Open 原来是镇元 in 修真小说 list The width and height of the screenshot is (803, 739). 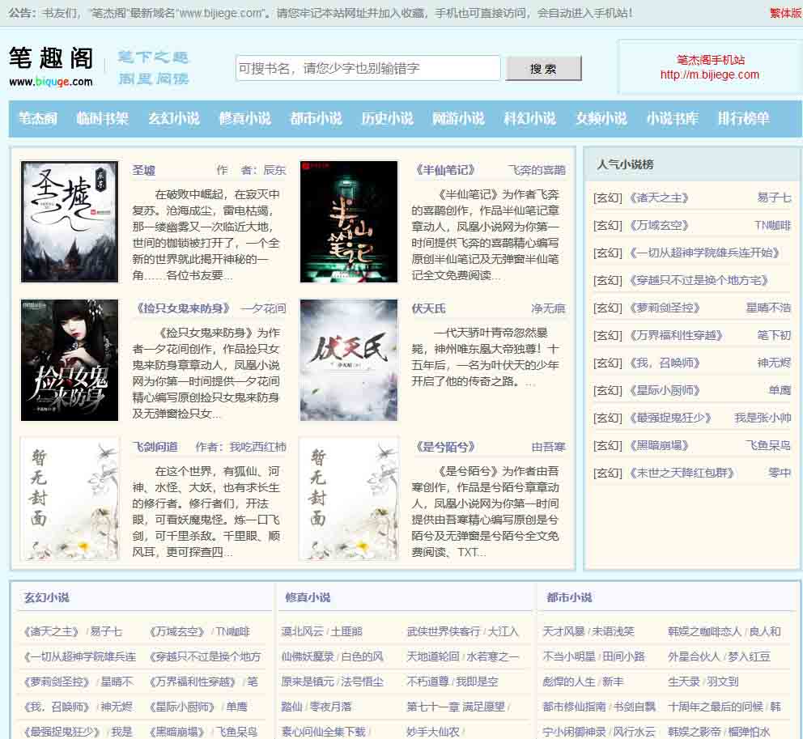tap(308, 682)
